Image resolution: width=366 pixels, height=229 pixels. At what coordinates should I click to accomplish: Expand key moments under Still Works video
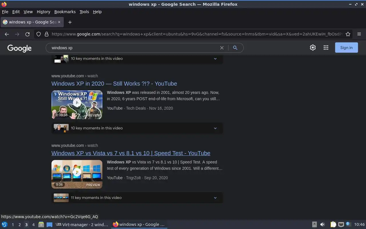click(x=137, y=128)
